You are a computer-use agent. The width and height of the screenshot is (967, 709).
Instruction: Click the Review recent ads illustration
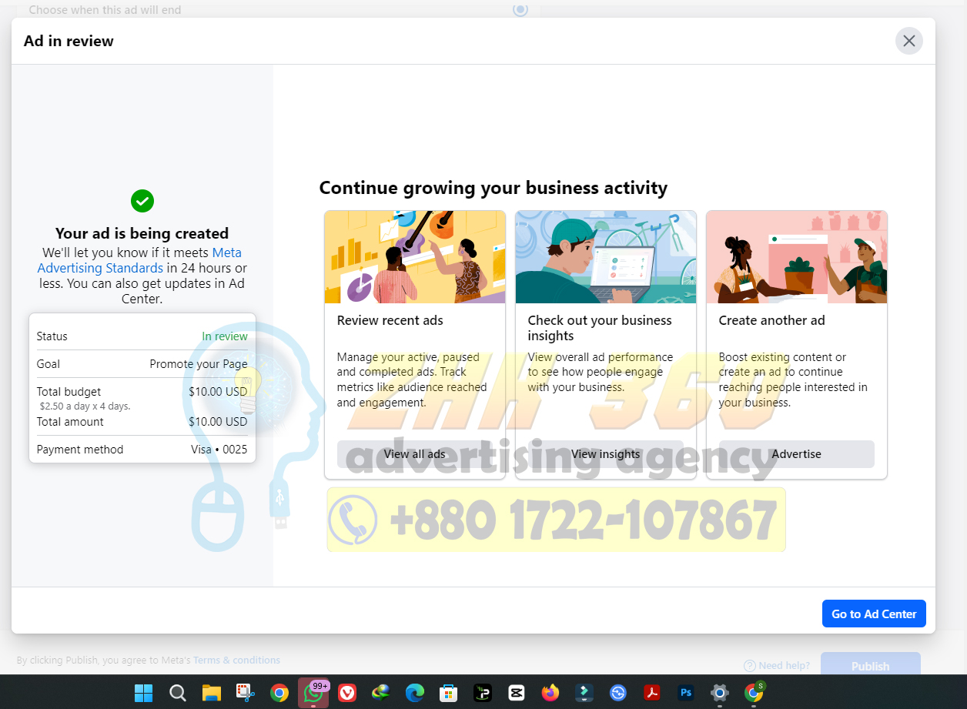coord(415,257)
